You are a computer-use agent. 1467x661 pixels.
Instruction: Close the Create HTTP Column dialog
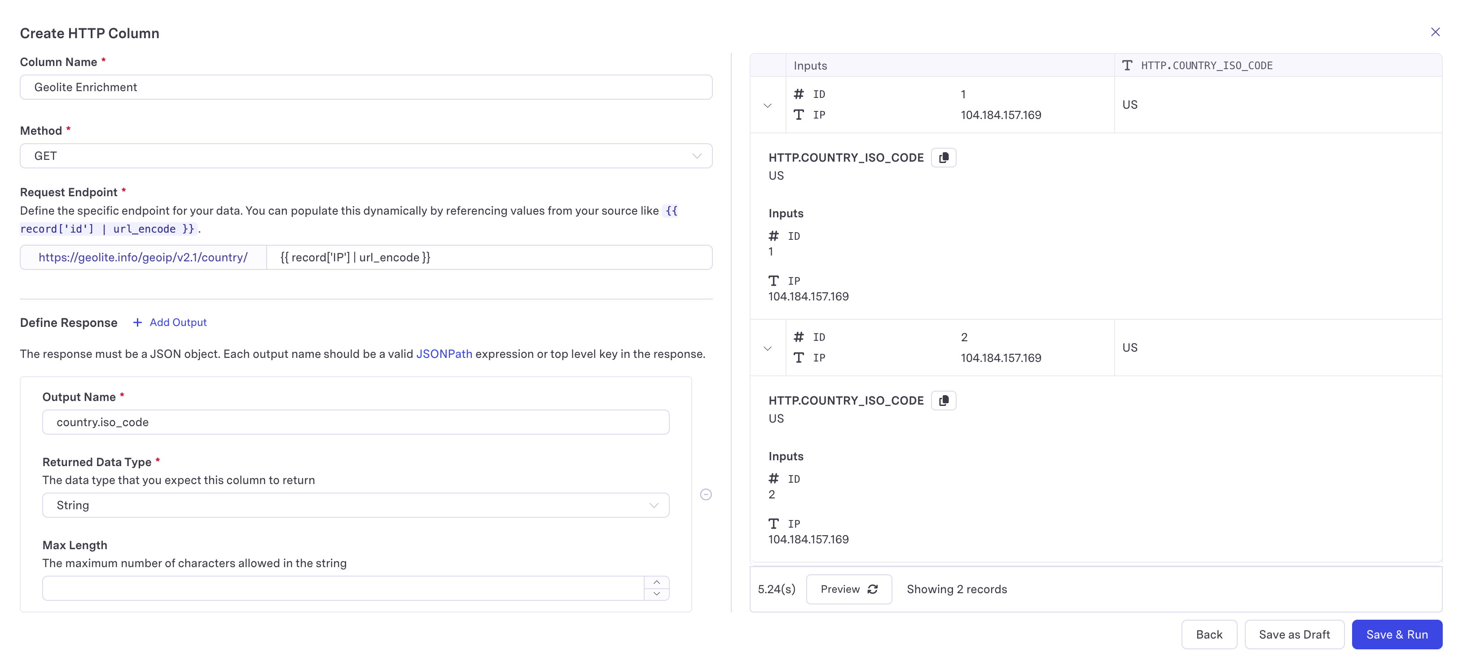[1435, 32]
